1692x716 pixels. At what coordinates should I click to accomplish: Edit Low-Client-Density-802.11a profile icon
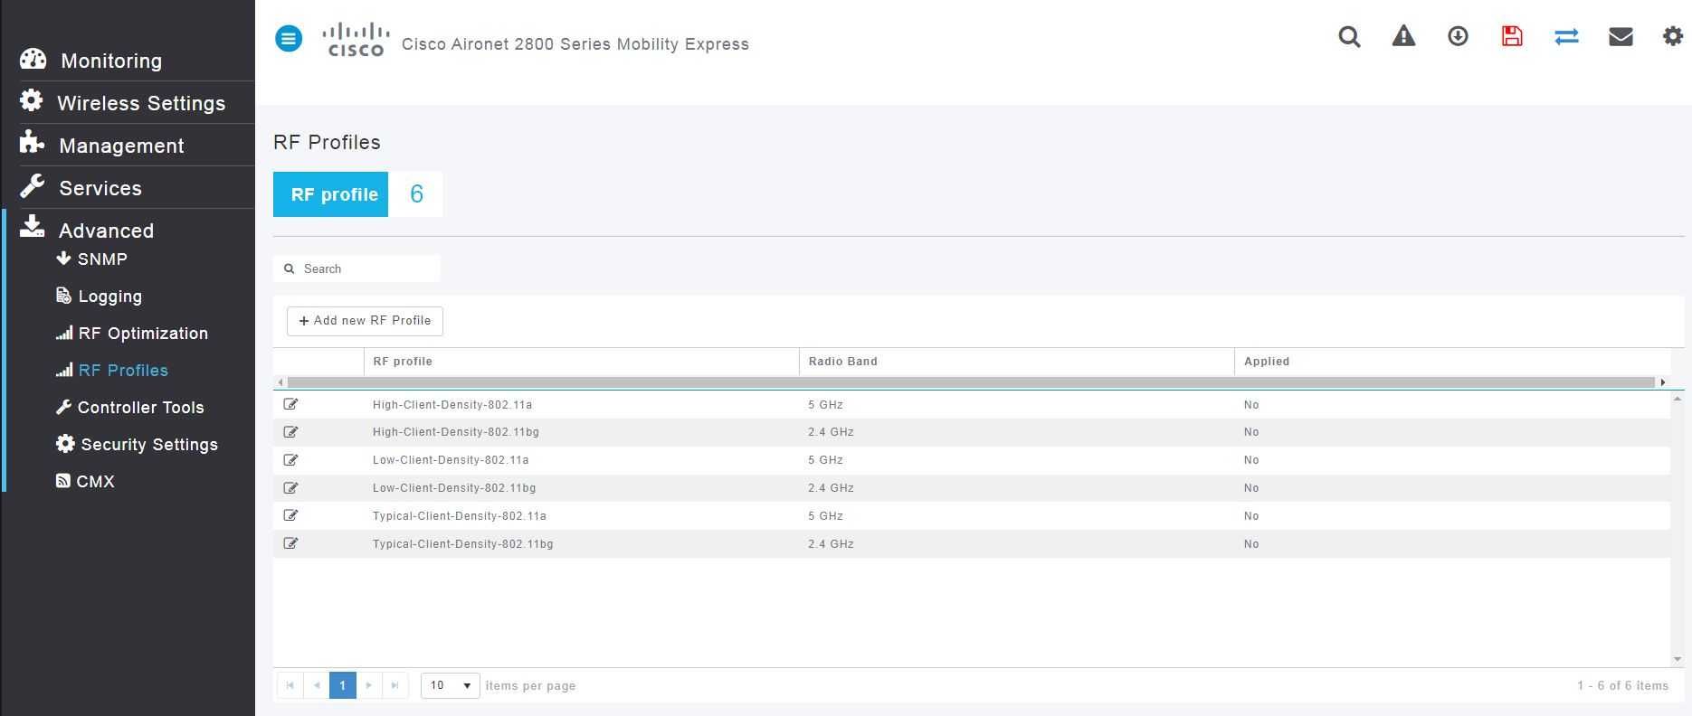click(290, 460)
